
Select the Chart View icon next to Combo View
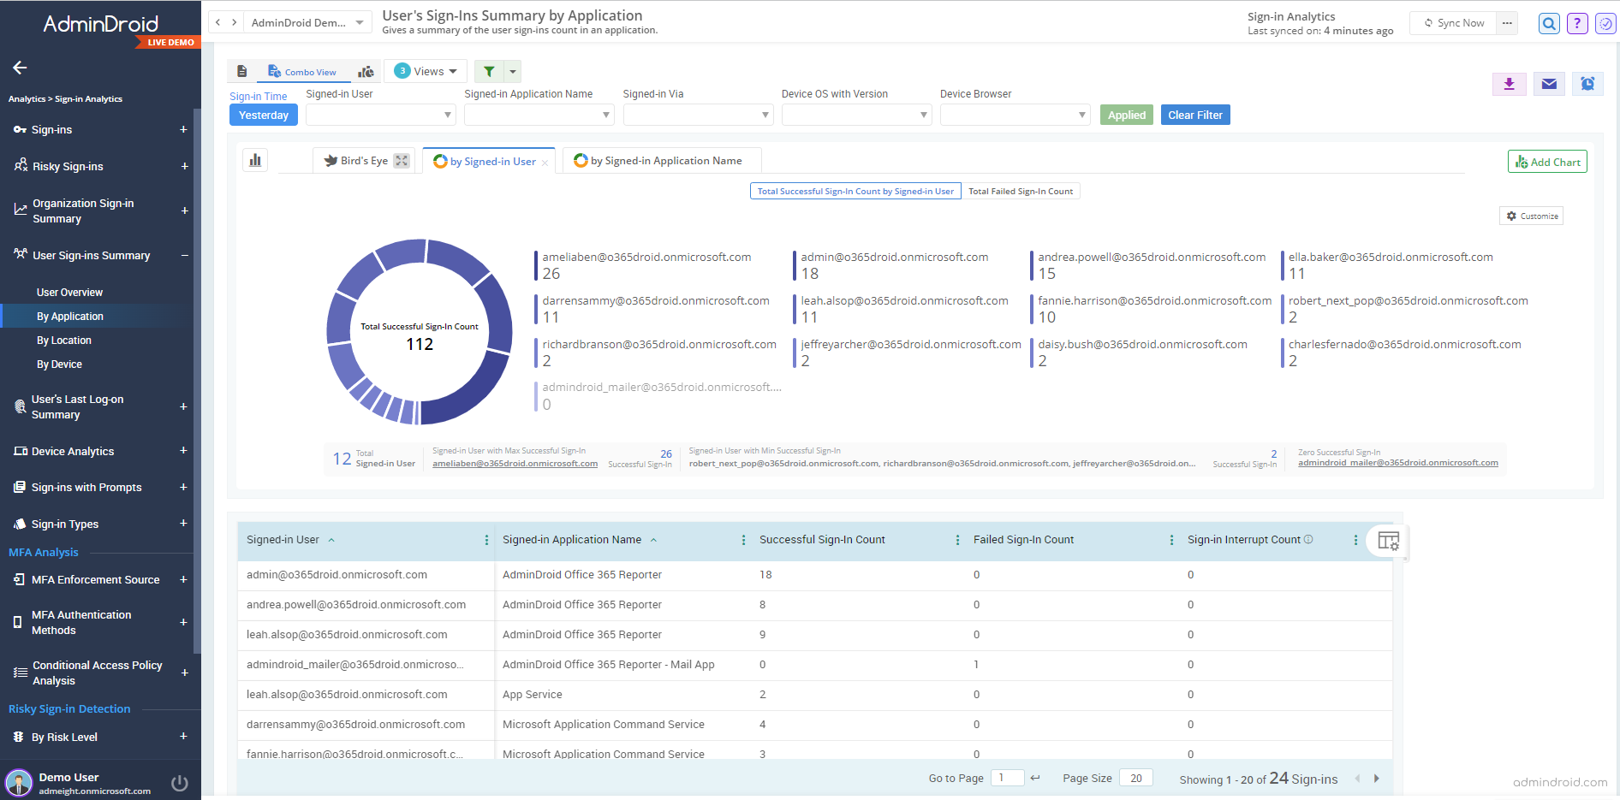[x=366, y=72]
